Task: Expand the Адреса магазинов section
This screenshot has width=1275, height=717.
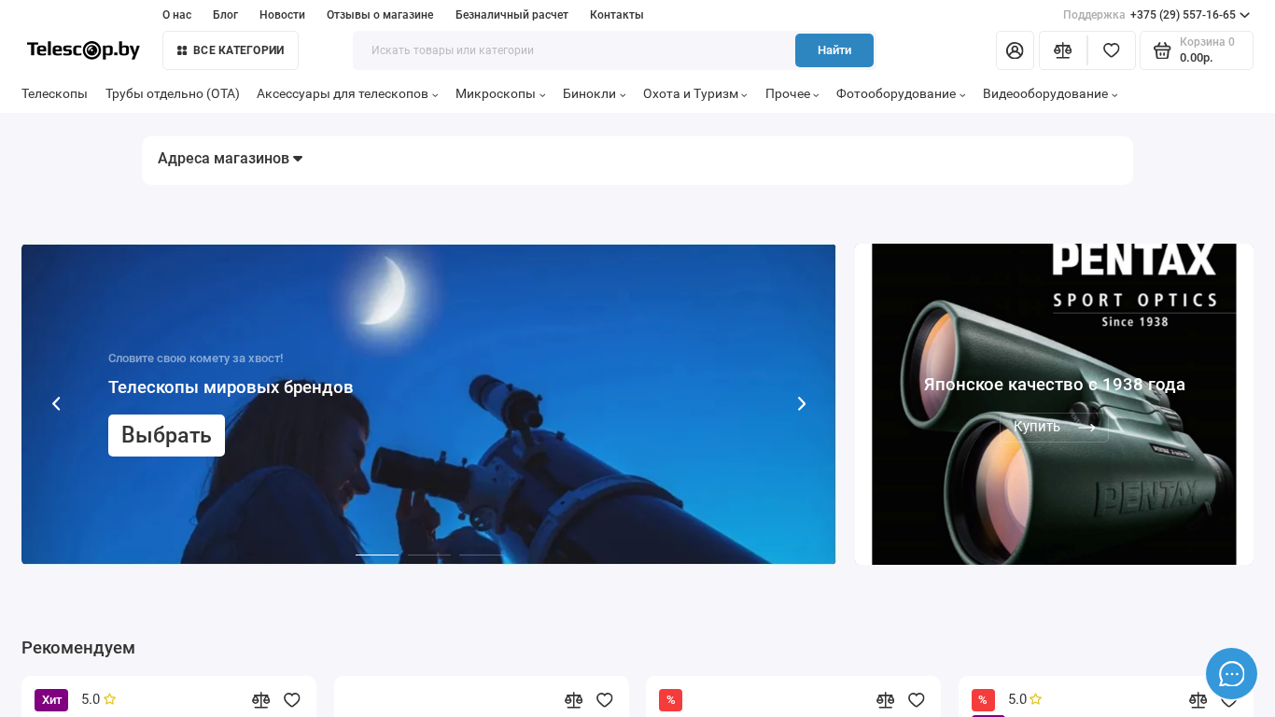Action: tap(230, 159)
